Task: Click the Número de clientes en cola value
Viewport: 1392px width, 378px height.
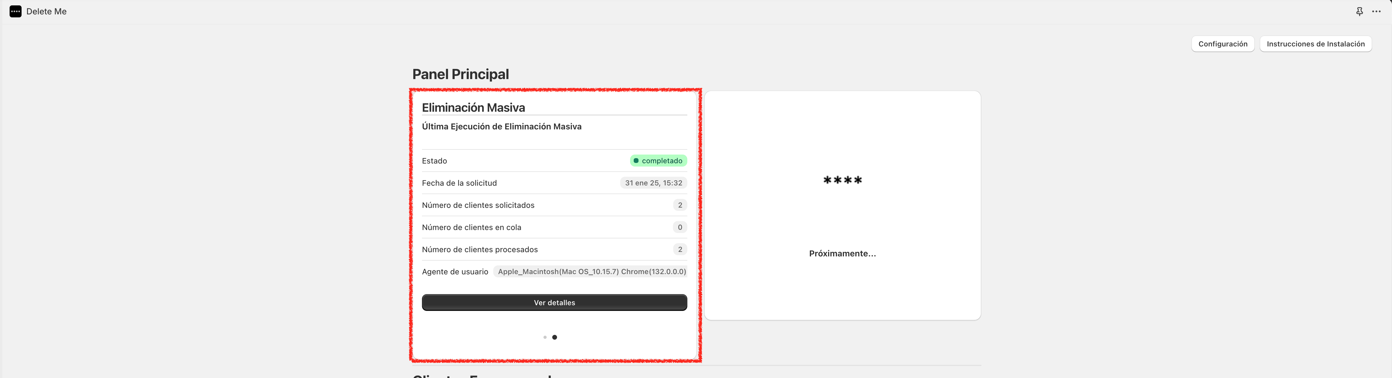Action: click(680, 227)
